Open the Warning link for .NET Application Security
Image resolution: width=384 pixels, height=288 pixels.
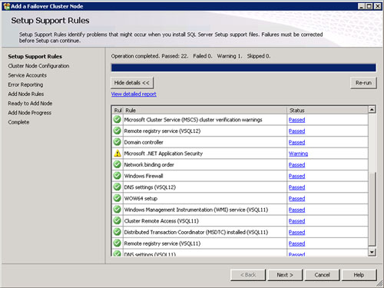click(298, 154)
